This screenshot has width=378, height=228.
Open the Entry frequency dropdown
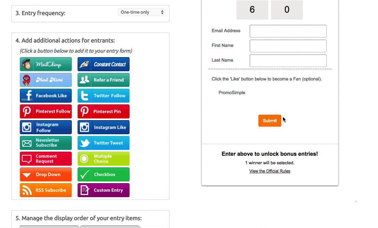[141, 12]
